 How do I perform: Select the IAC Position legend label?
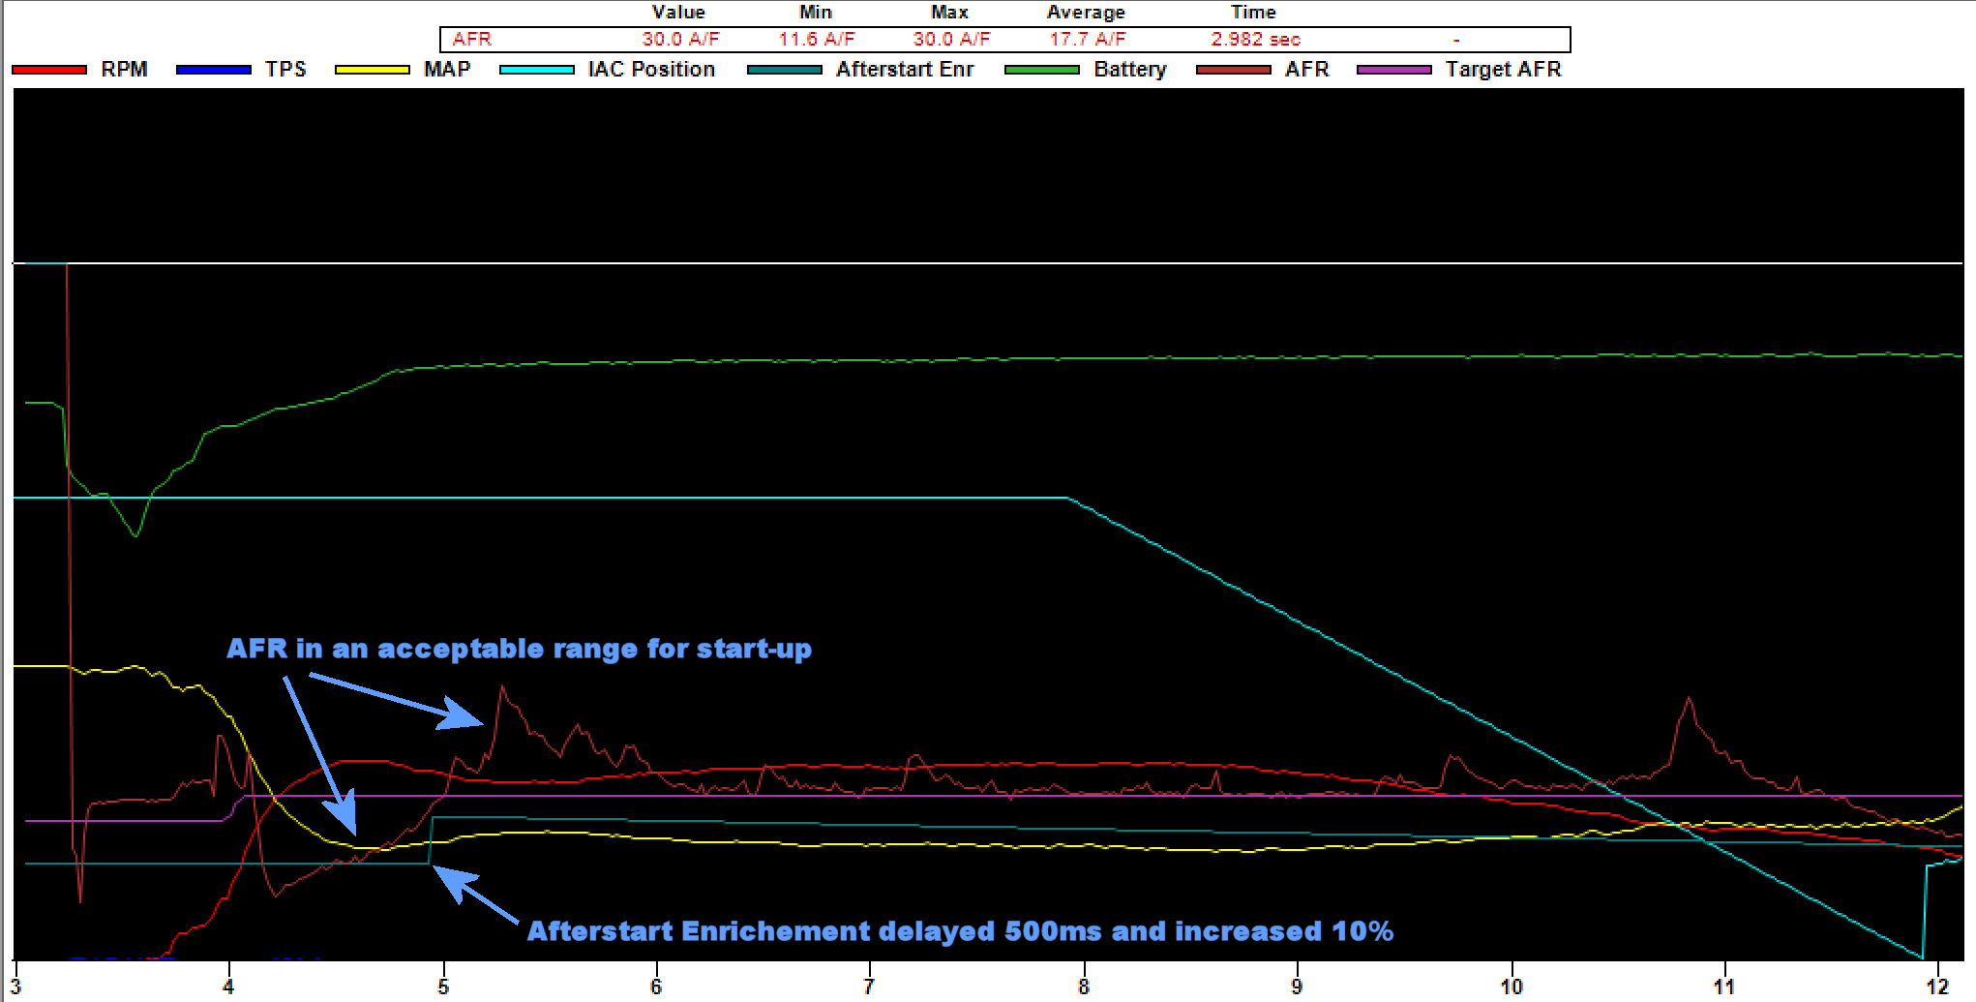[651, 70]
